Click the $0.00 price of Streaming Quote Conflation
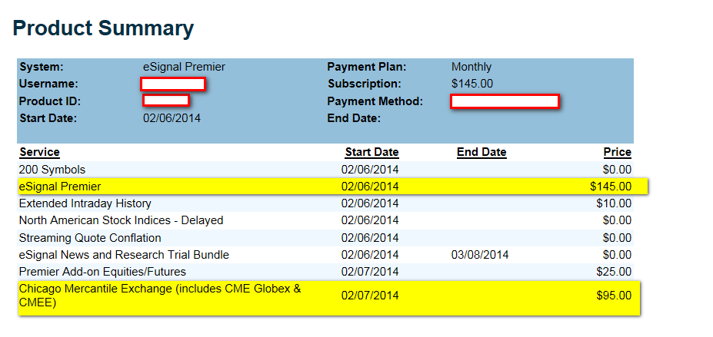 tap(617, 238)
